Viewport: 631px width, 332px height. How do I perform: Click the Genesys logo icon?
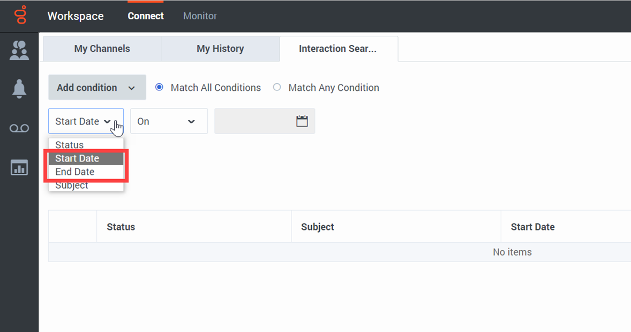(20, 16)
